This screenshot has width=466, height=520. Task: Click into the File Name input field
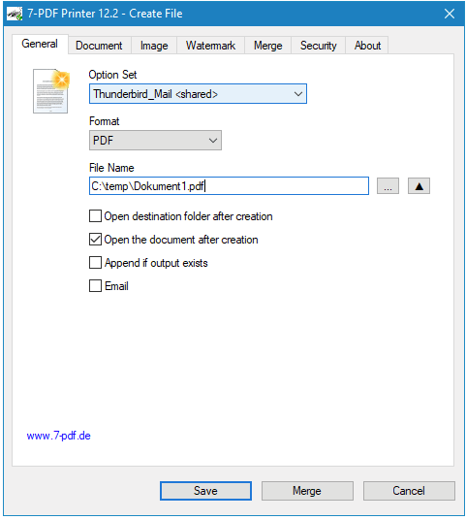pos(229,186)
